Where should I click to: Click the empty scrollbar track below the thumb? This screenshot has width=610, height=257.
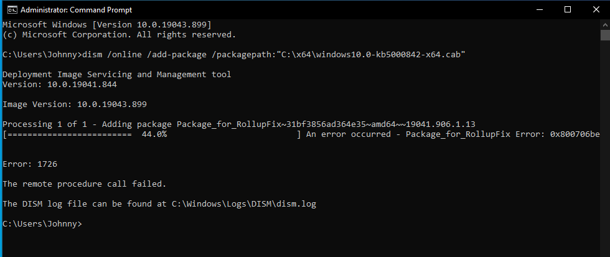605,147
